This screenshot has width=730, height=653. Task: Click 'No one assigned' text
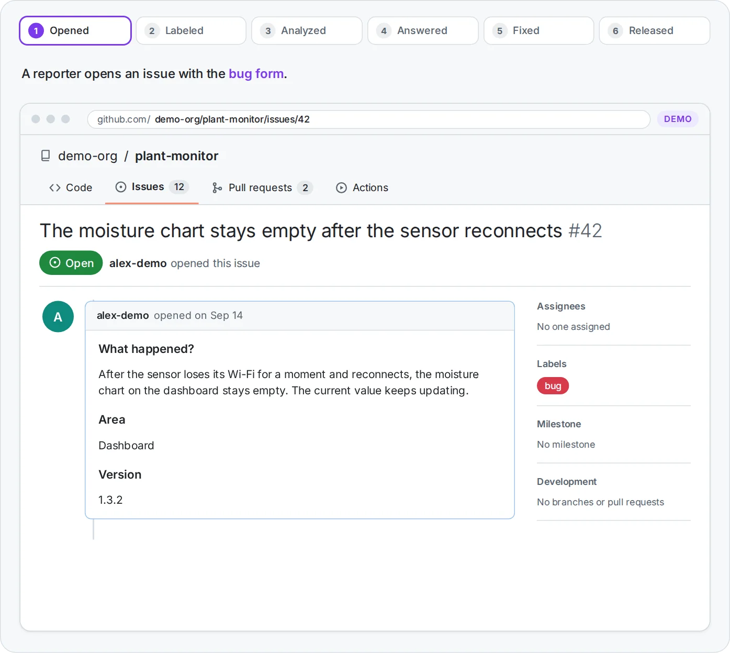click(x=574, y=327)
